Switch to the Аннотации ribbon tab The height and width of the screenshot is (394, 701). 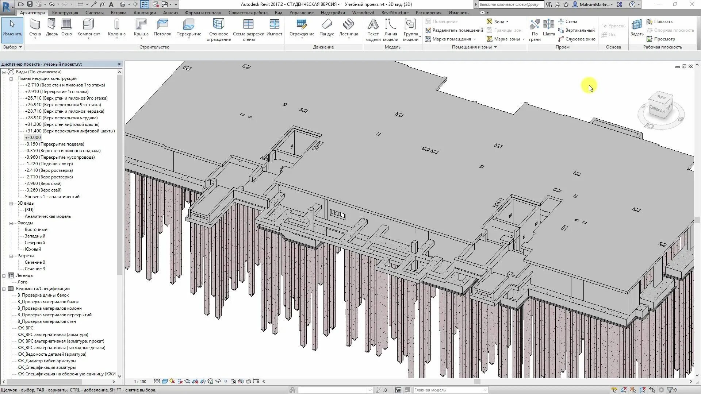tap(145, 12)
